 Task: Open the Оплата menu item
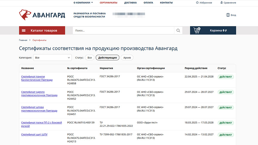[x=148, y=3]
